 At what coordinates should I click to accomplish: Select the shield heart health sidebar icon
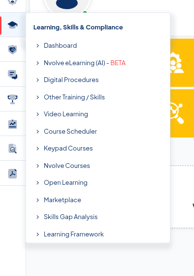click(x=13, y=50)
